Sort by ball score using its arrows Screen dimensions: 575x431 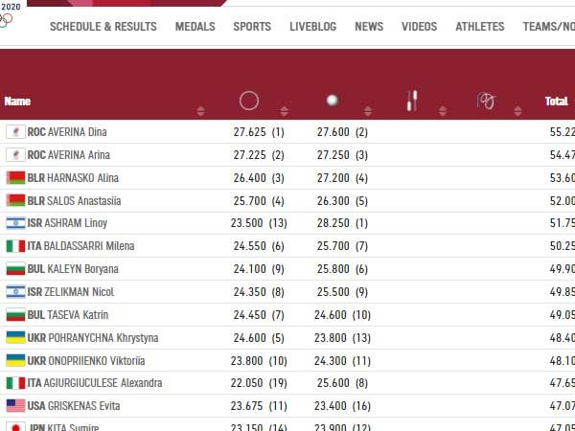(367, 111)
